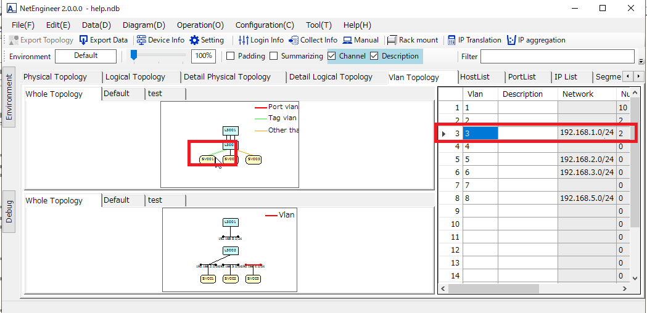Toggle the Summarizing checkbox
The image size is (647, 313).
(x=274, y=56)
